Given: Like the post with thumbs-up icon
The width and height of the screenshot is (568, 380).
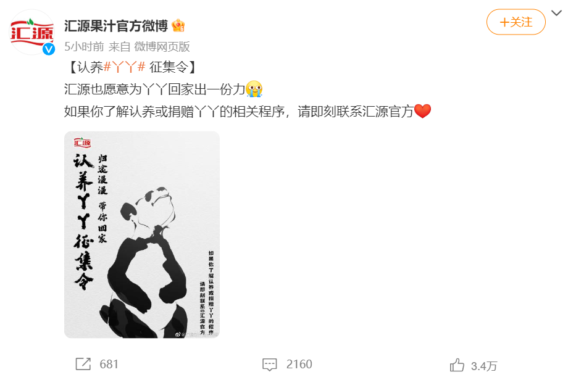Looking at the screenshot, I should coord(457,365).
